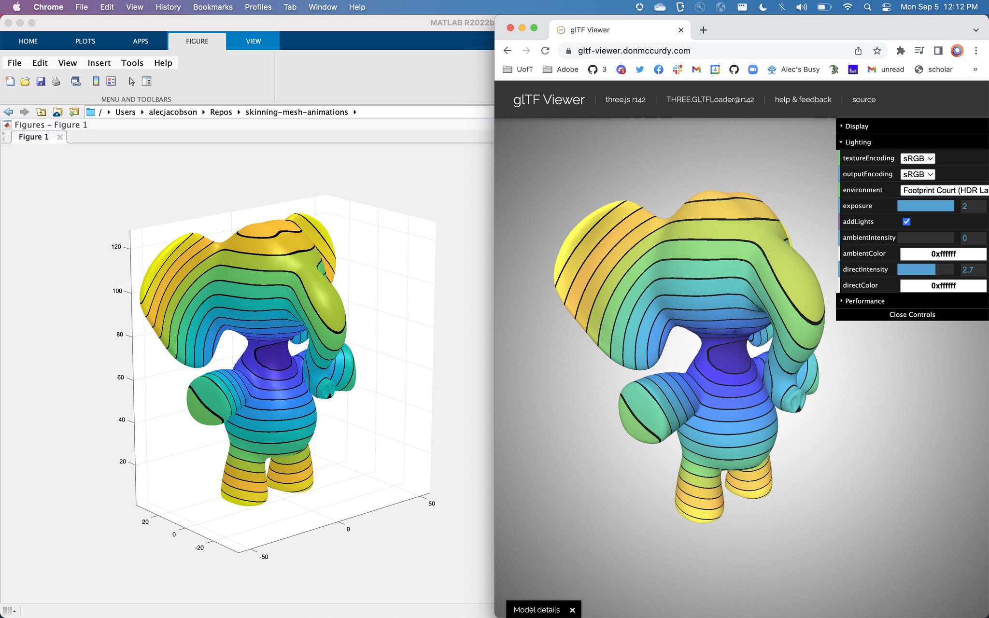Image resolution: width=989 pixels, height=618 pixels.
Task: Insert a colorbar into the figure
Action: point(96,81)
